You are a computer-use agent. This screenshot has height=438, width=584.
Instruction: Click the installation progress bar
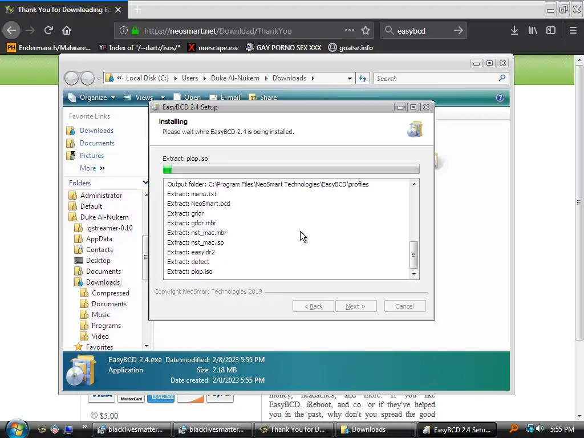tap(291, 169)
